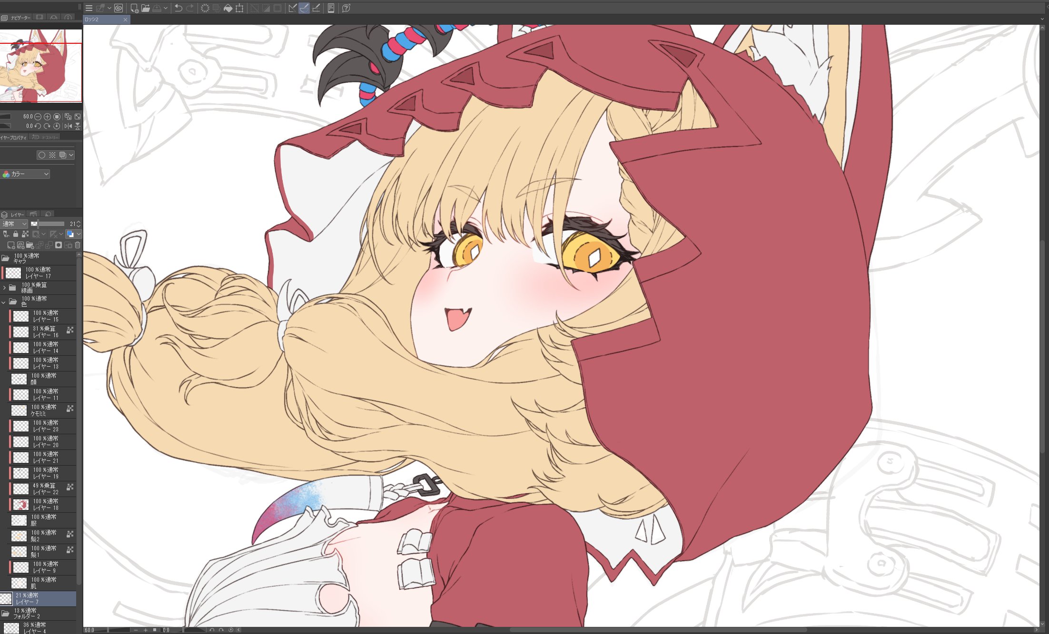Click the layer opacity slider
Viewport: 1049px width, 634px height.
click(x=50, y=224)
